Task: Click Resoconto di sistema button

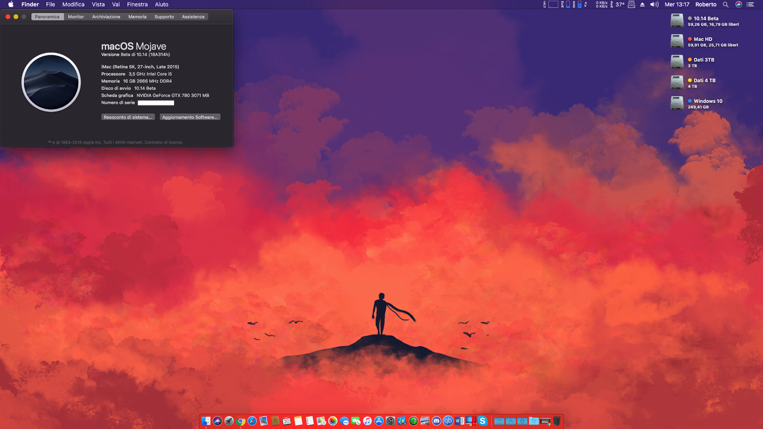Action: pyautogui.click(x=128, y=117)
